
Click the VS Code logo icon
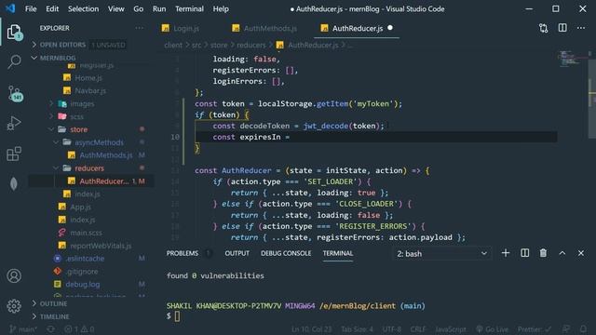10,8
